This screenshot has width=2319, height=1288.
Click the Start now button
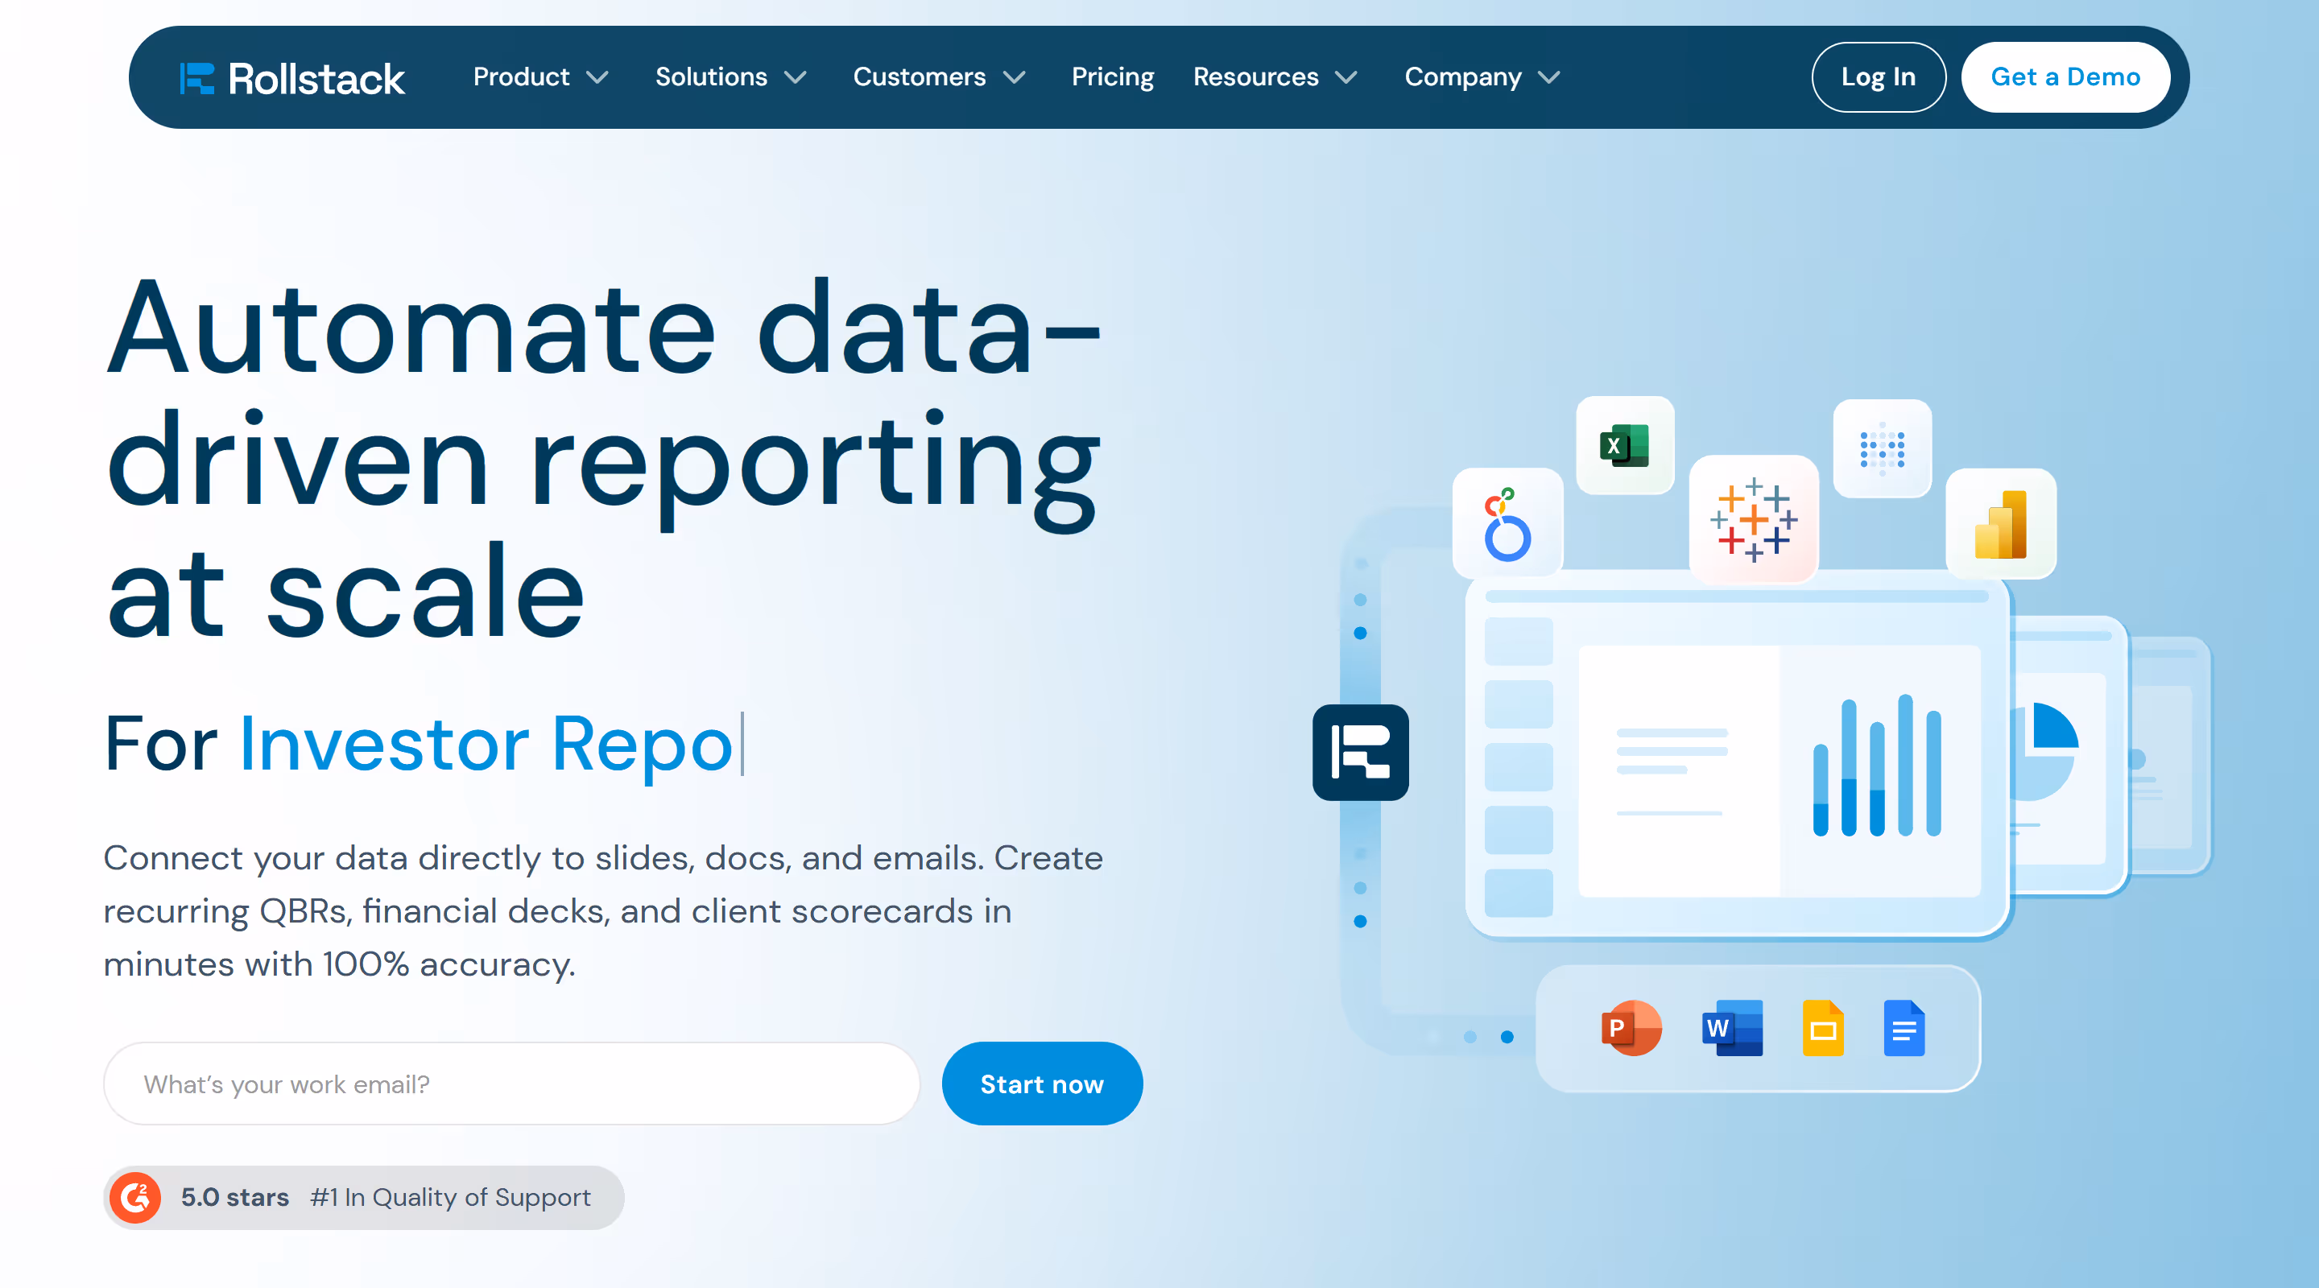(1042, 1084)
